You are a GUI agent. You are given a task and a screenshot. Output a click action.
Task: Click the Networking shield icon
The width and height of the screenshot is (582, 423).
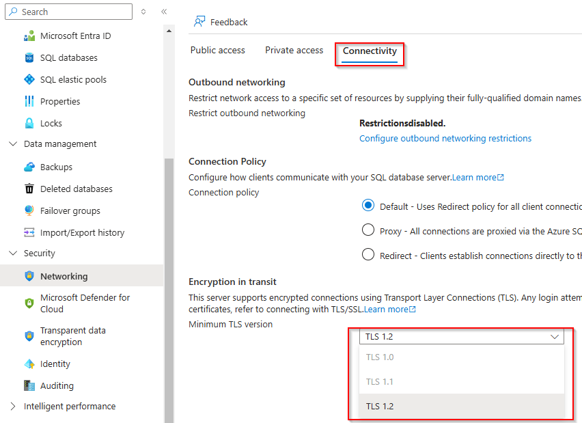29,276
